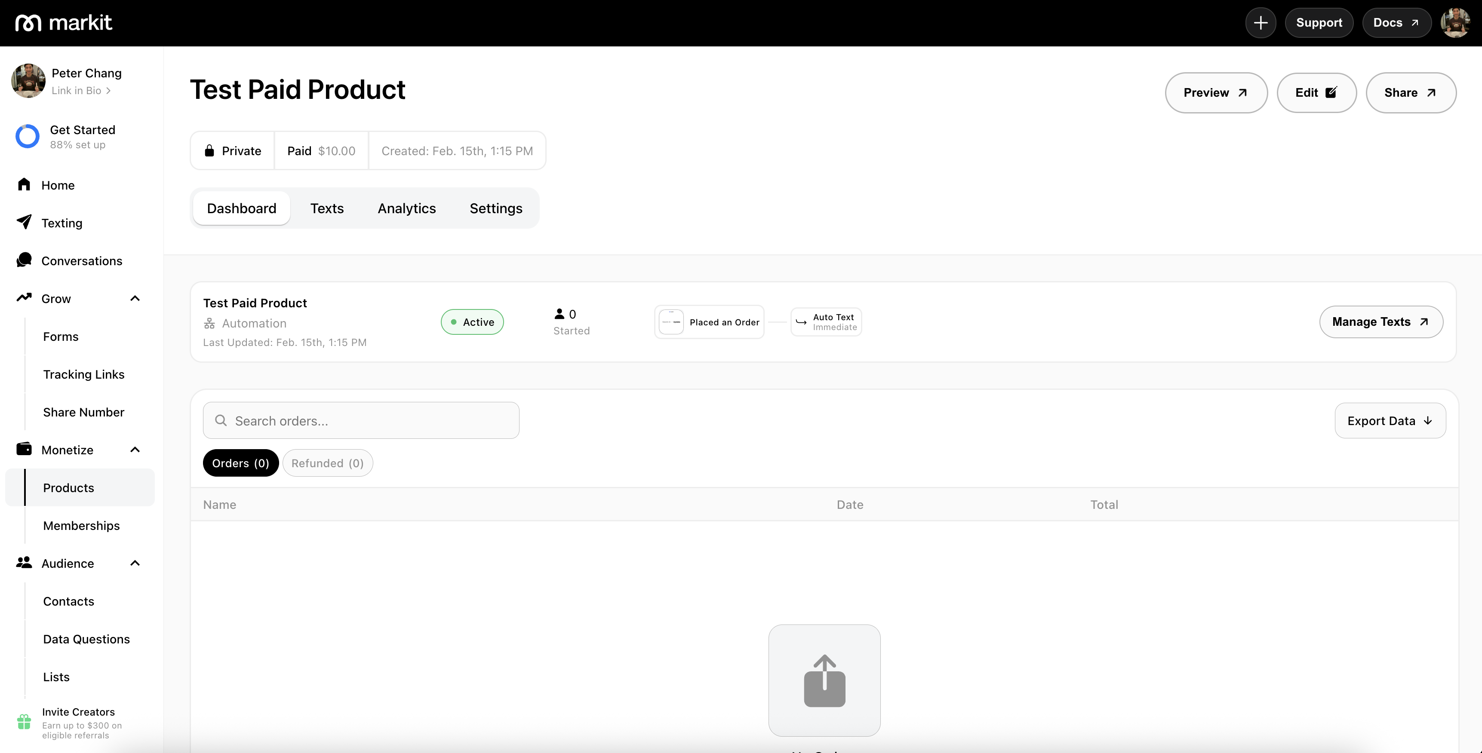
Task: Click the Invite Creators gift icon
Action: click(24, 722)
